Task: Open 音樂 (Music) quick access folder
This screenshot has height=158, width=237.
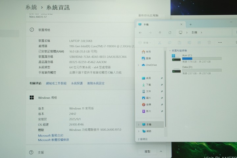Action: click(x=146, y=105)
